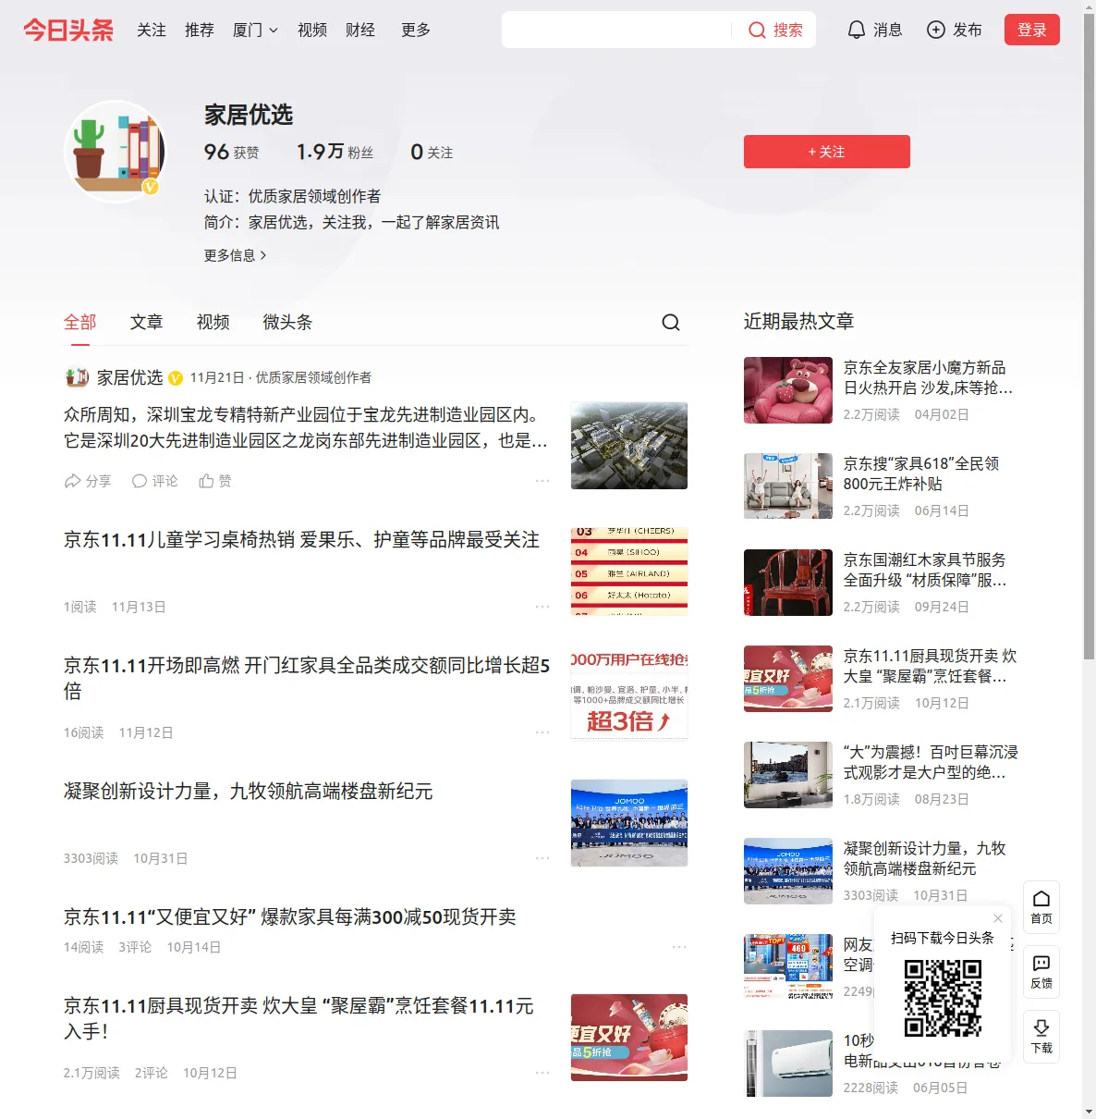The image size is (1096, 1119).
Task: Click the 首页 home icon in floating sidebar
Action: (x=1041, y=898)
